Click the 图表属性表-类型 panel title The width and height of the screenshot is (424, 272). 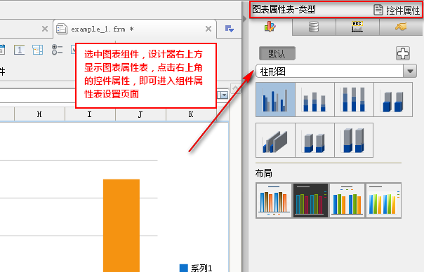point(284,9)
